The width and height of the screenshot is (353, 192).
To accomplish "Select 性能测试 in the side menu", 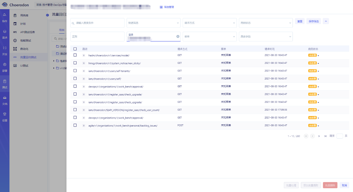I will [25, 41].
